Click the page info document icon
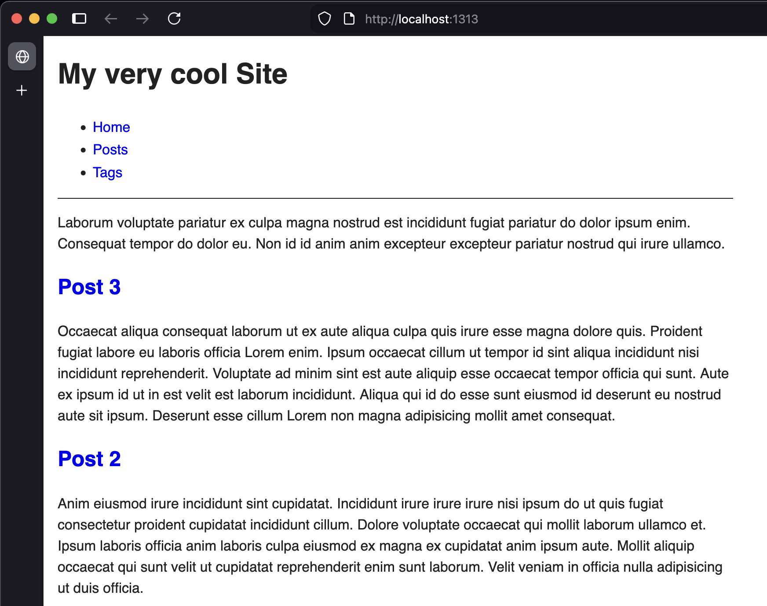Screen dimensions: 767x606 [349, 19]
